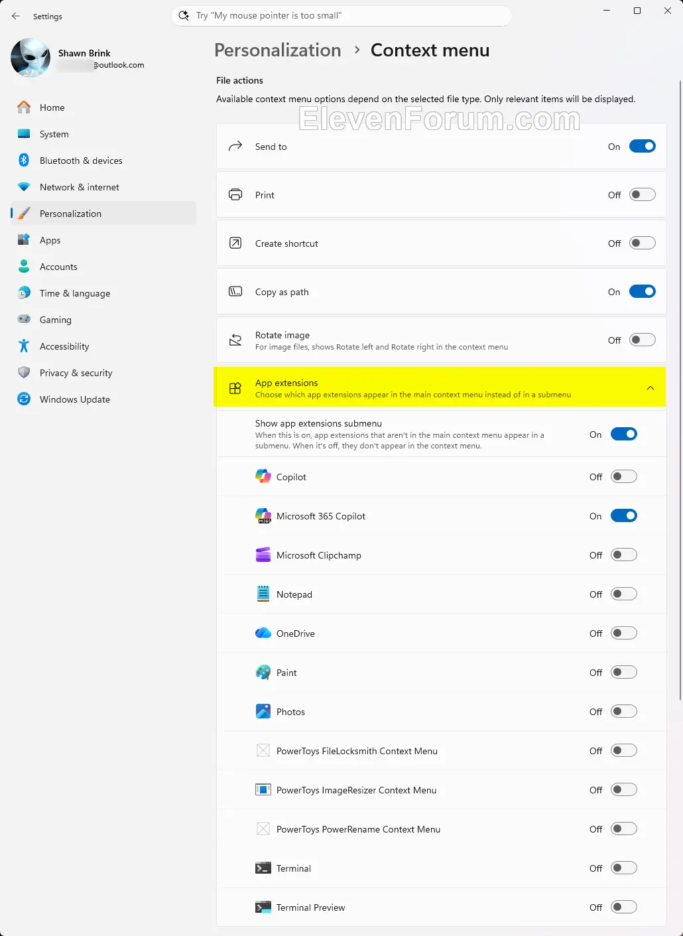Click the Microsoft 365 Copilot icon
The height and width of the screenshot is (936, 683).
263,515
